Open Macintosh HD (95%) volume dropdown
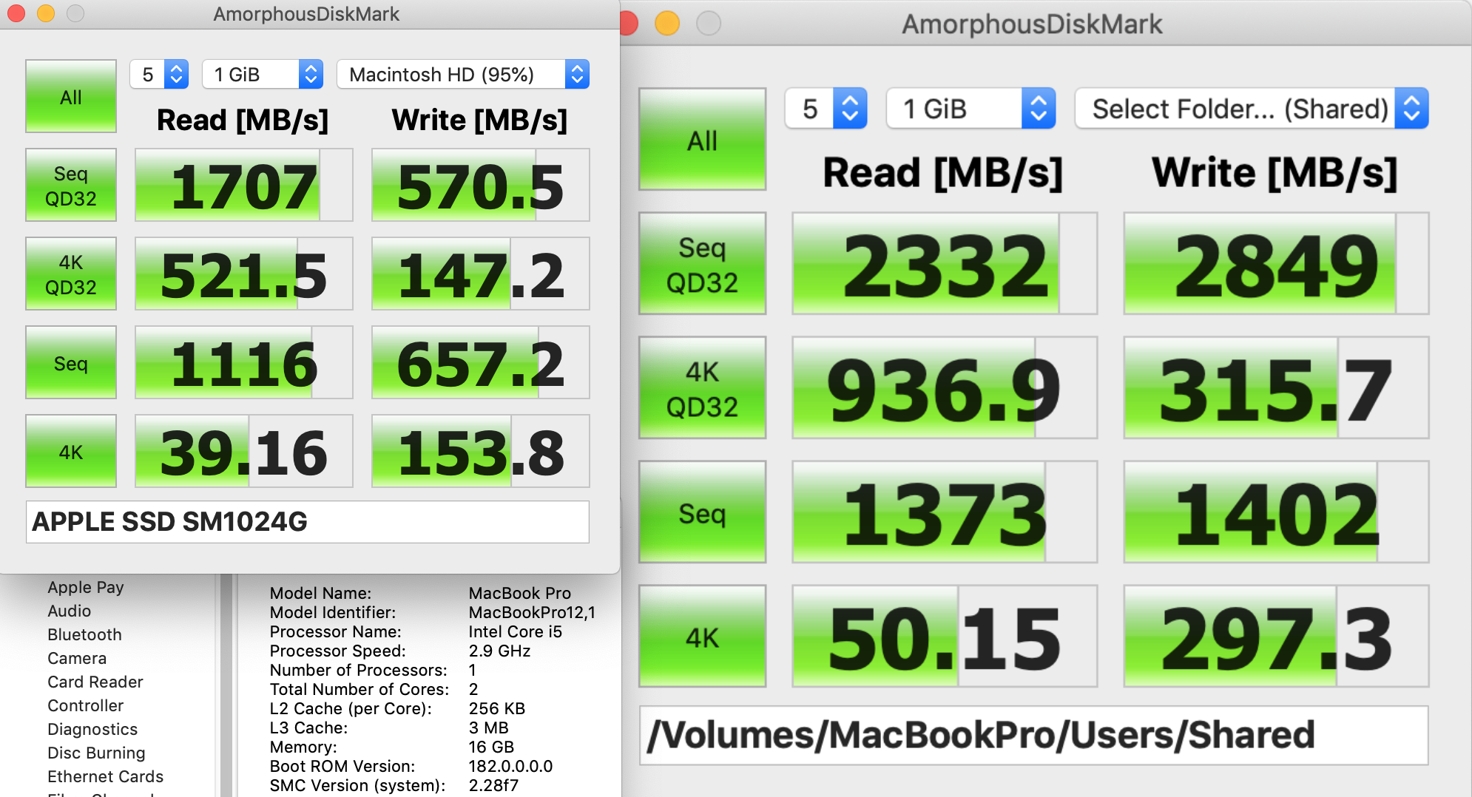 point(463,74)
